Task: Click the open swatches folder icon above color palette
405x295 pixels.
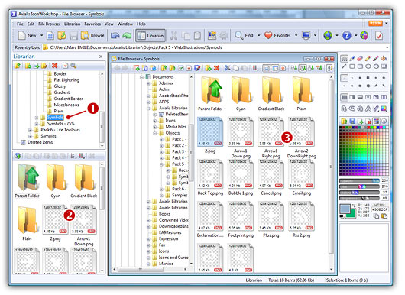Action: [x=344, y=121]
